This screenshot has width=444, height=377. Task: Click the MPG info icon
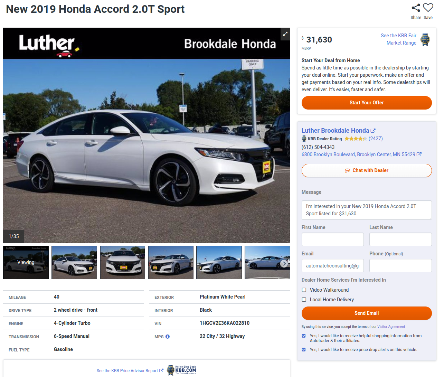tap(168, 337)
